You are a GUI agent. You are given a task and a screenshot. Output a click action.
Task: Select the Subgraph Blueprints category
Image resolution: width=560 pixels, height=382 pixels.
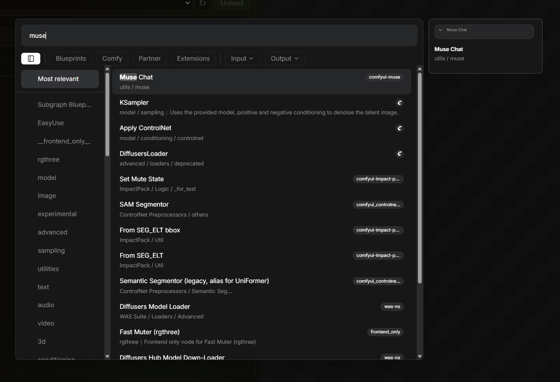click(60, 105)
